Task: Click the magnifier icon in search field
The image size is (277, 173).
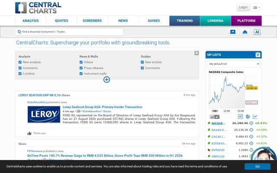Action: [x=19, y=32]
